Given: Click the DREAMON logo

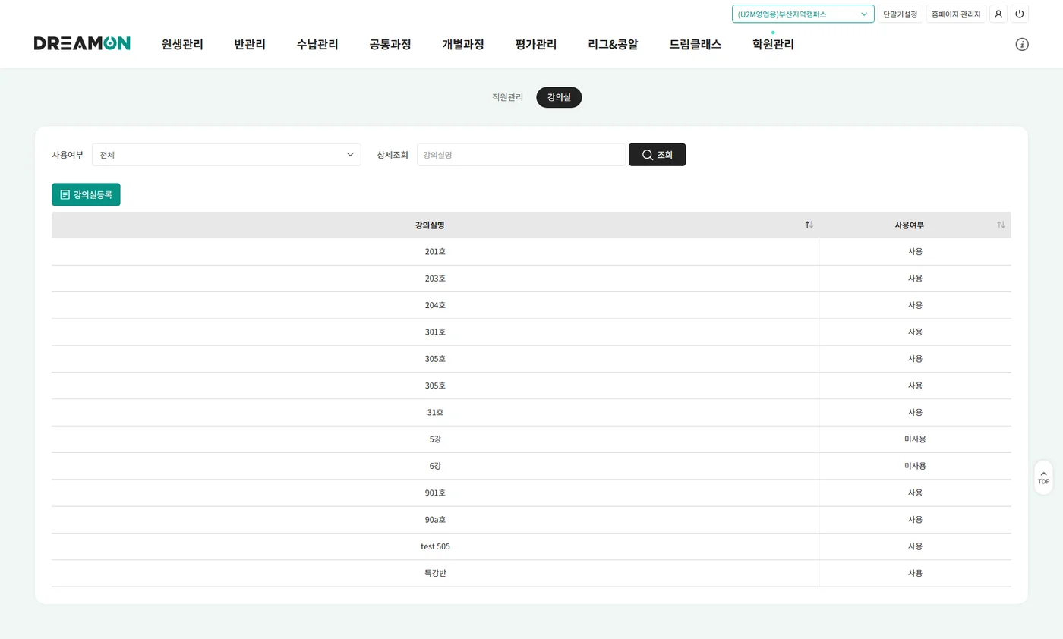Looking at the screenshot, I should tap(82, 43).
